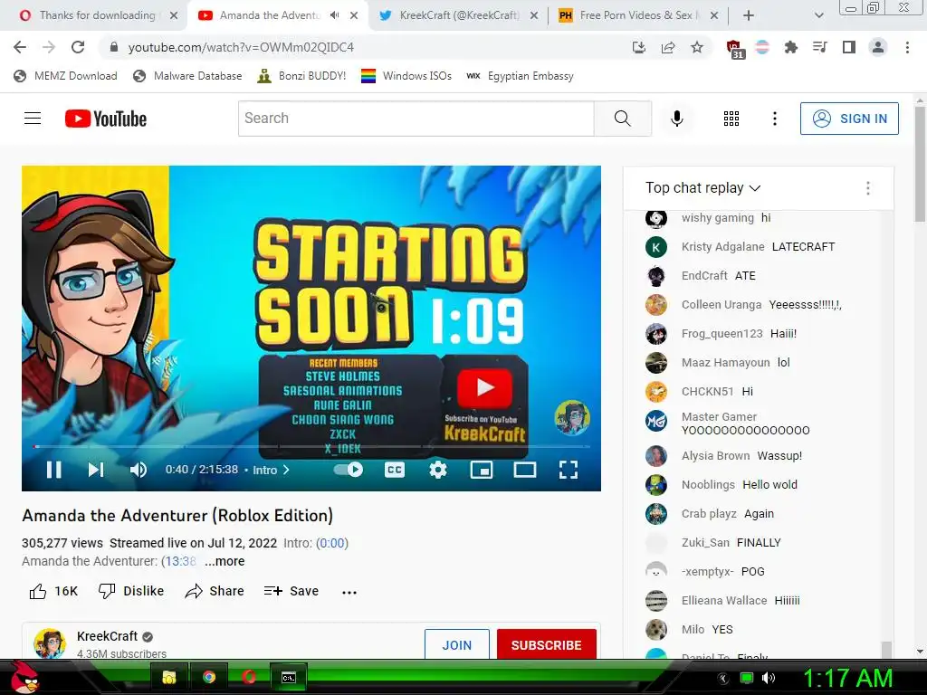Go to YouTube home via logo
Image resolution: width=927 pixels, height=695 pixels.
105,119
